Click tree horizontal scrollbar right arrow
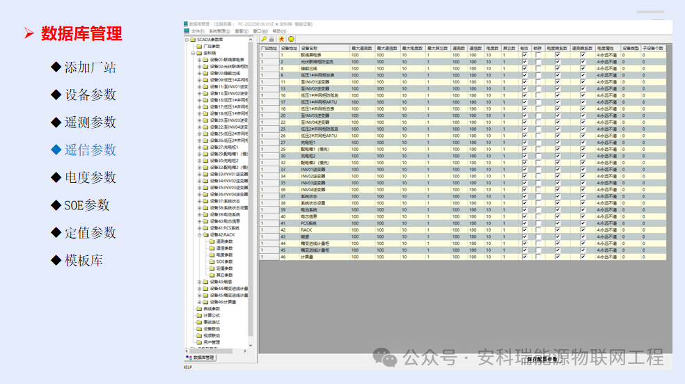The height and width of the screenshot is (384, 685). [x=245, y=351]
